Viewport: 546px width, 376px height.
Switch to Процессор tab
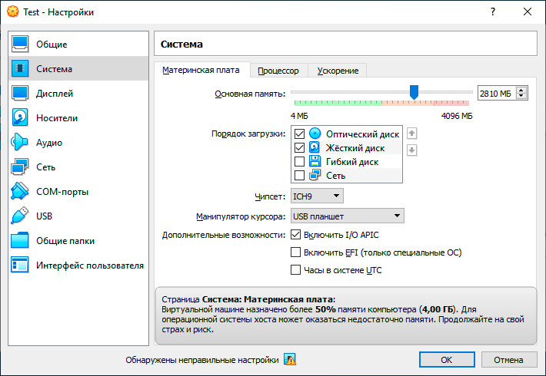[x=278, y=71]
